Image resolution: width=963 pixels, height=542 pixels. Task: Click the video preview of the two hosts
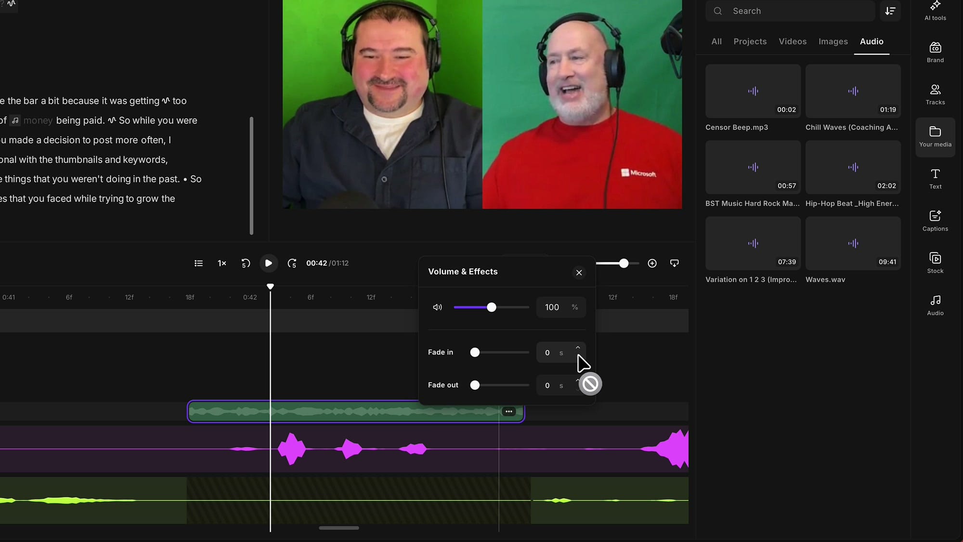[482, 104]
